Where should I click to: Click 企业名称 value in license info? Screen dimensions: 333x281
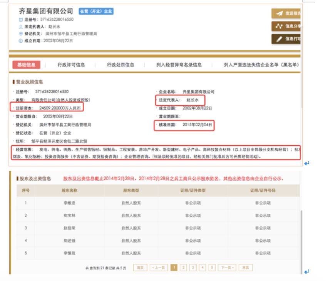pyautogui.click(x=198, y=92)
